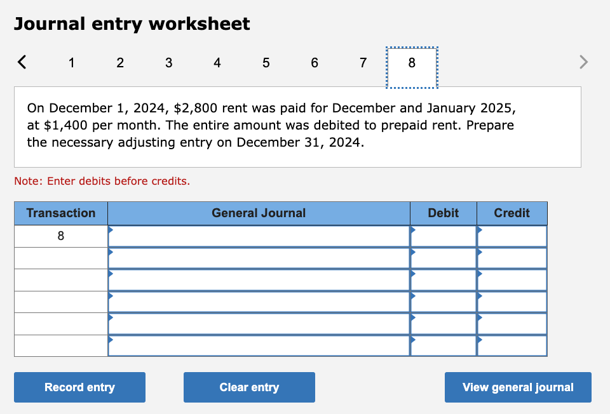
Task: Open transaction tab 7
Action: click(363, 63)
